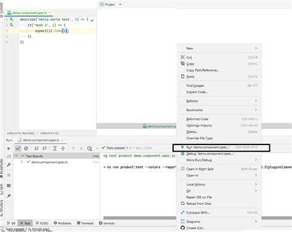The height and width of the screenshot is (232, 292).
Task: Select Optimize Imports menu item
Action: coord(219,125)
